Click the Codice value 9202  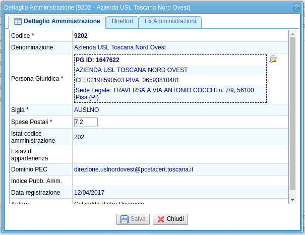(x=81, y=36)
